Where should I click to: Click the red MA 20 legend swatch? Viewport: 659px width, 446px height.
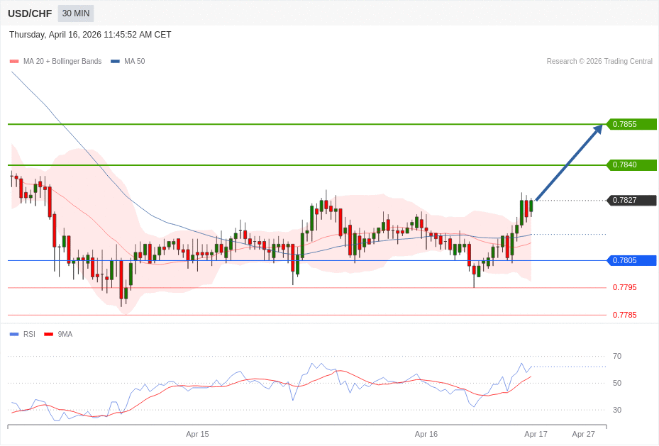(x=14, y=62)
